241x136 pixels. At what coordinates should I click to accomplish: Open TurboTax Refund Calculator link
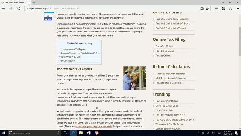coord(170,74)
